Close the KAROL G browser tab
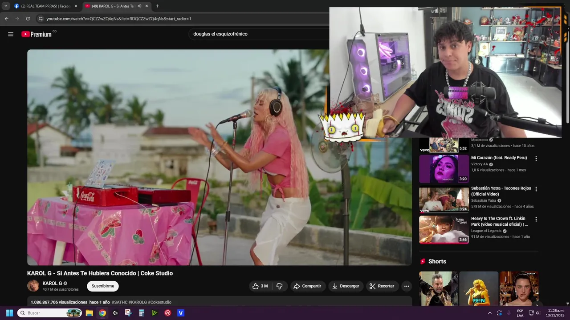The width and height of the screenshot is (570, 320). pos(147,6)
